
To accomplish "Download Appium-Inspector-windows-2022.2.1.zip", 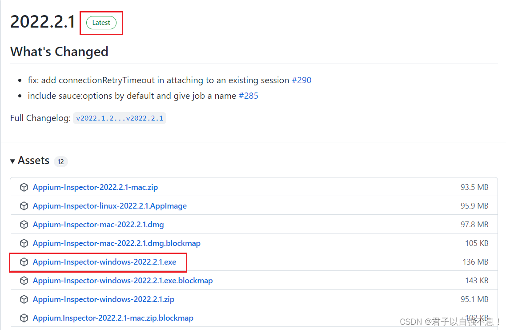I will coord(104,299).
